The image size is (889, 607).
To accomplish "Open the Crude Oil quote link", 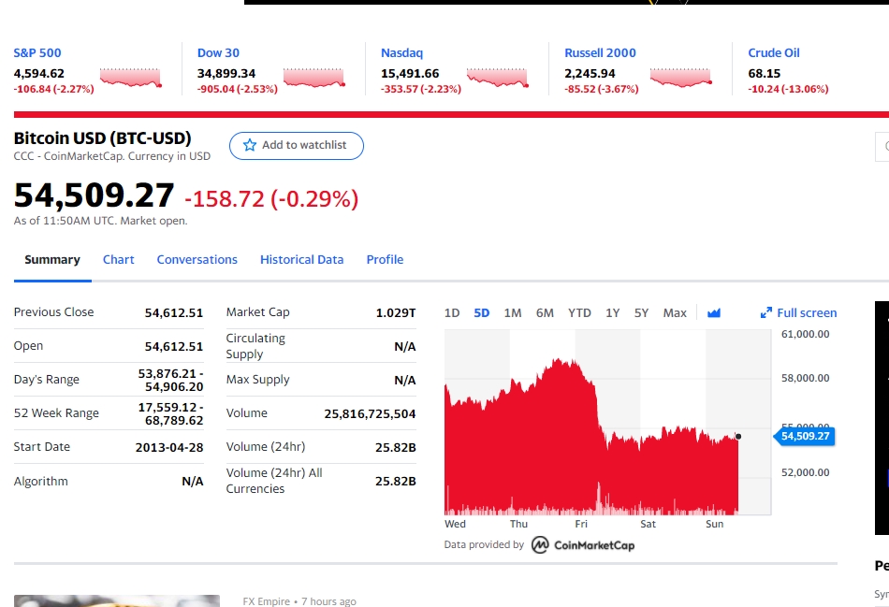I will (773, 52).
